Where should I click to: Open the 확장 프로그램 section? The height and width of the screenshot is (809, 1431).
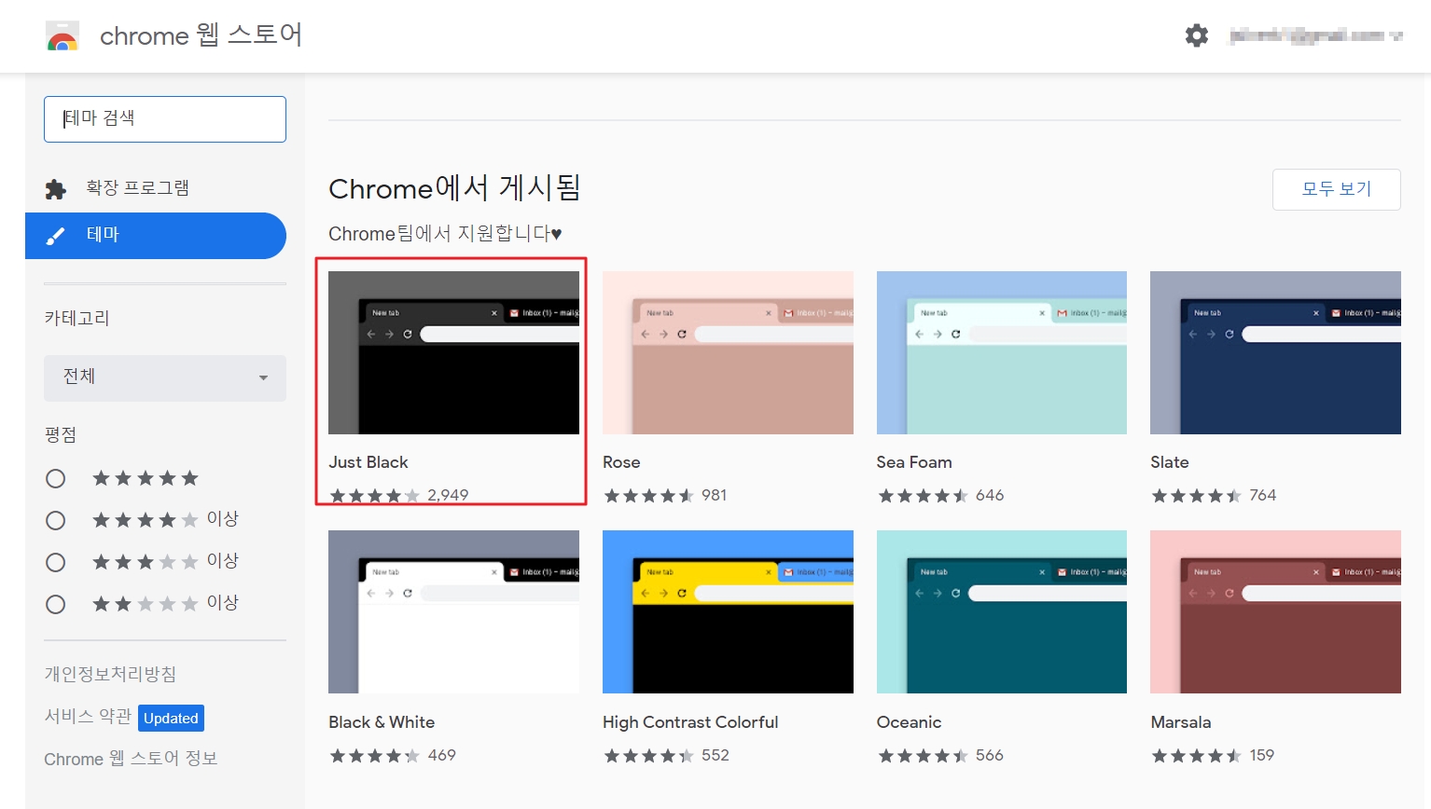coord(137,188)
